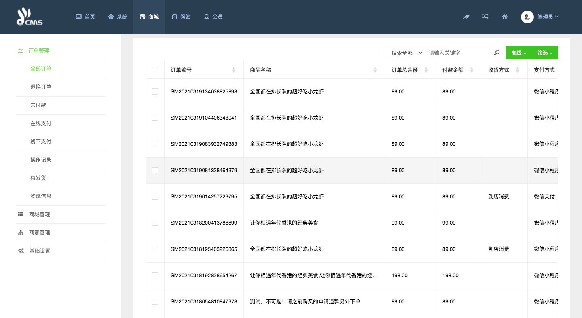Open the 搜索全部 search scope dropdown
582x318 pixels.
click(x=406, y=53)
